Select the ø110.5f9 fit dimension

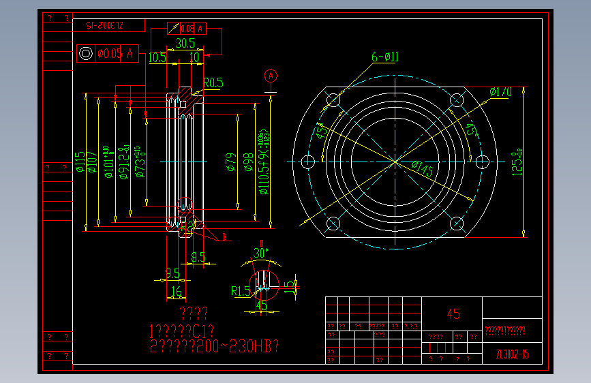[x=264, y=162]
